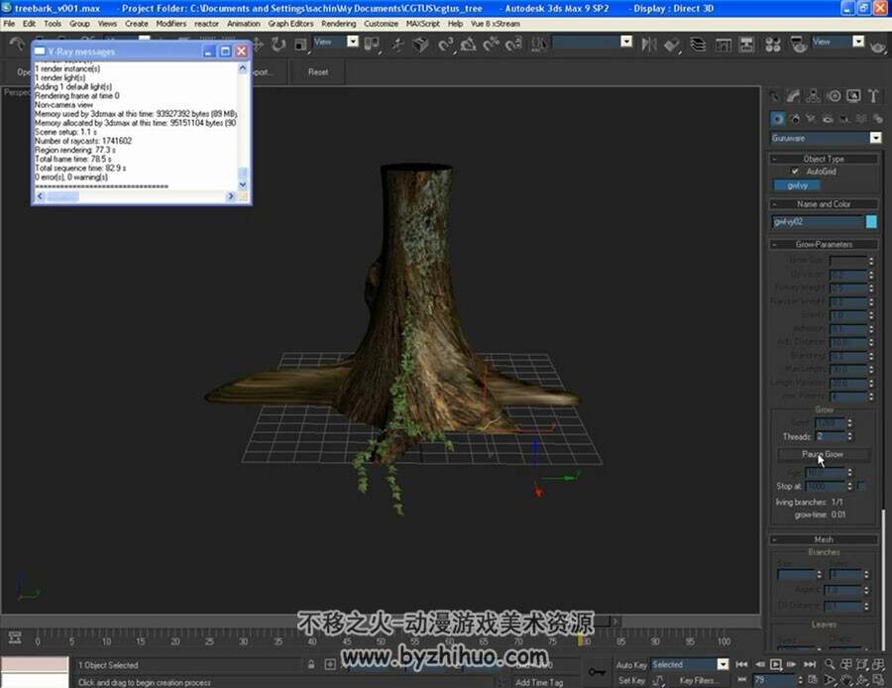892x688 pixels.
Task: Click the gwIvy object type button
Action: pyautogui.click(x=797, y=185)
